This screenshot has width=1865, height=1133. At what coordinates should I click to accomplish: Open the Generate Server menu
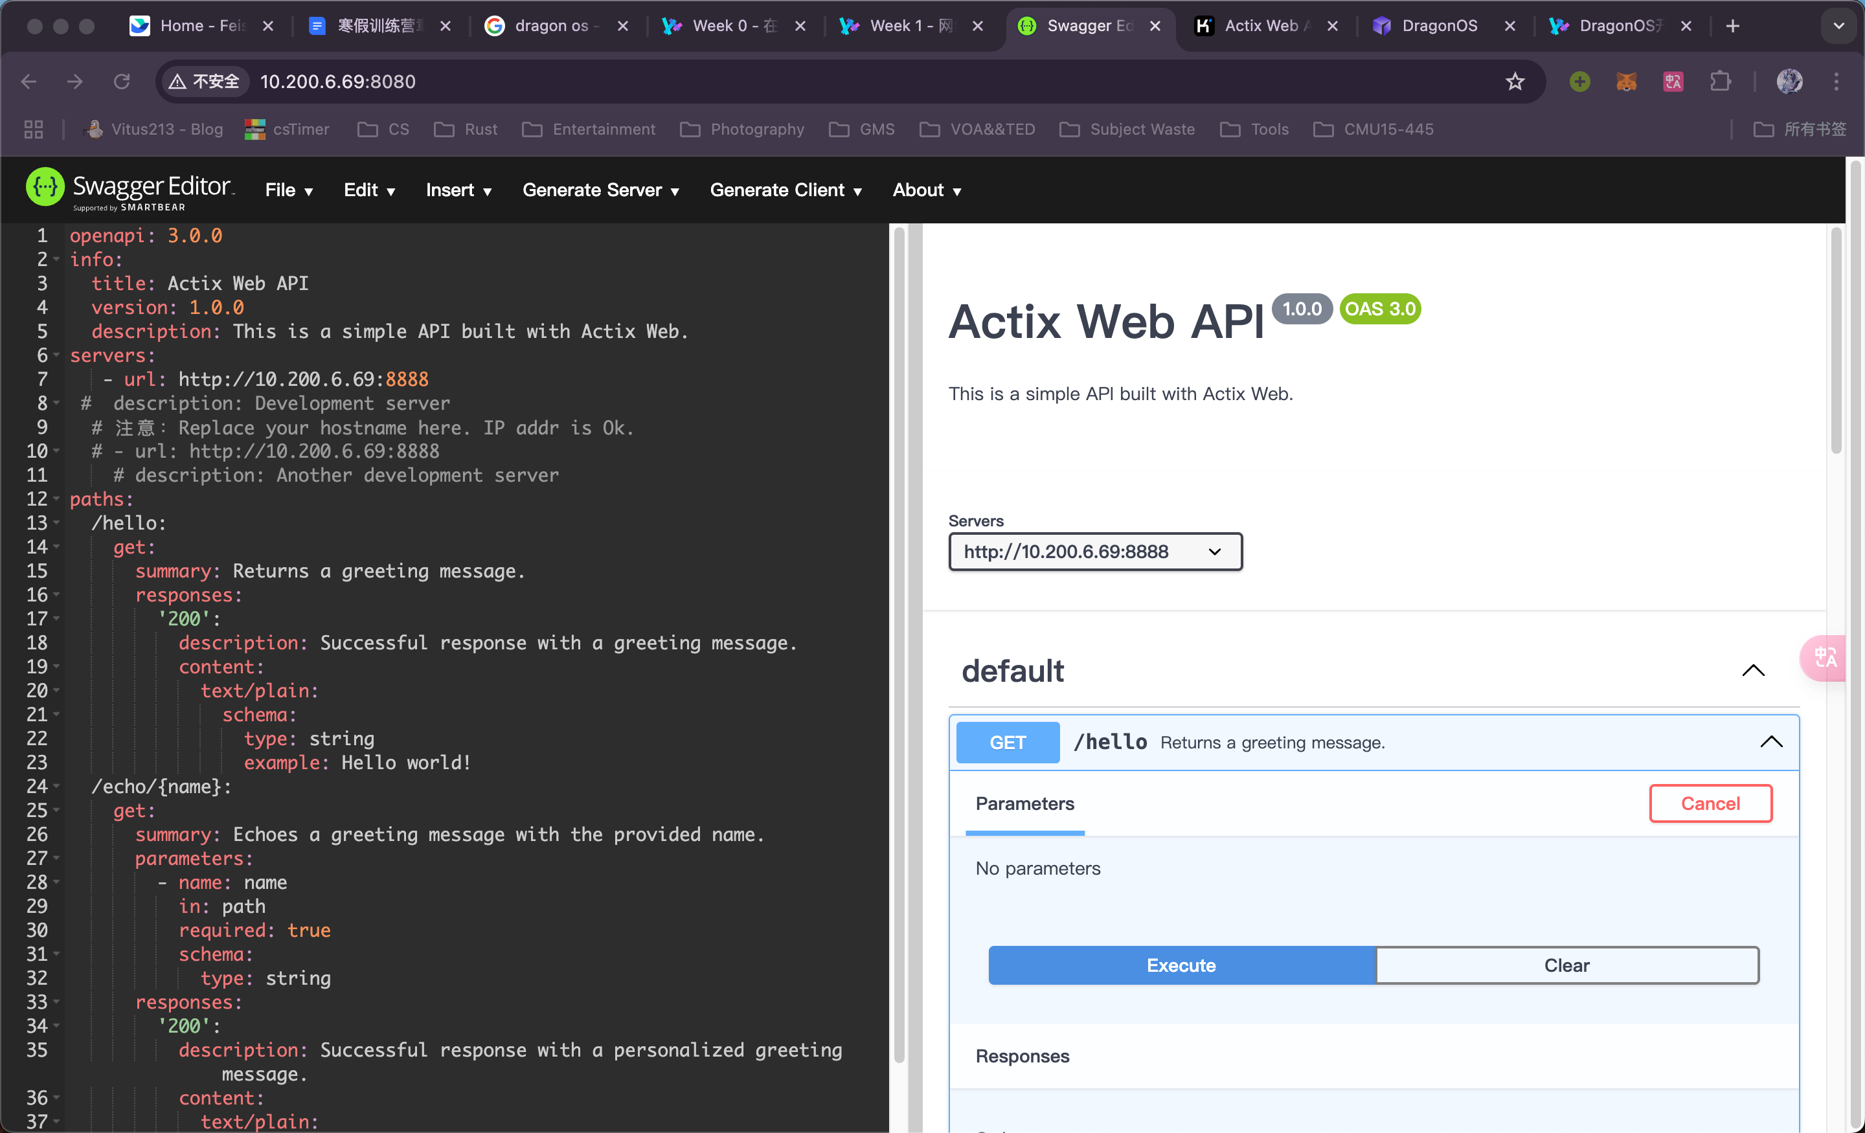[x=600, y=190]
